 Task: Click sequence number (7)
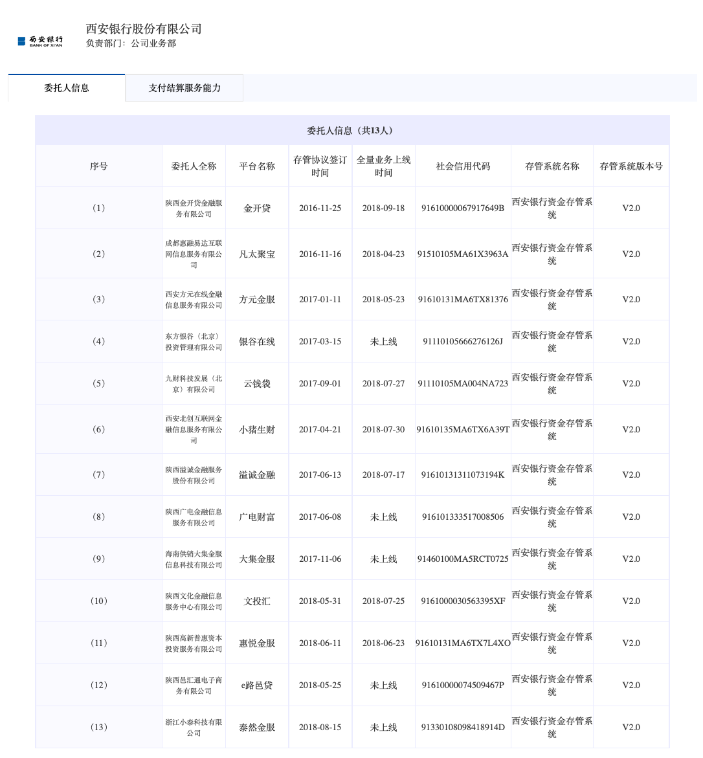(98, 475)
